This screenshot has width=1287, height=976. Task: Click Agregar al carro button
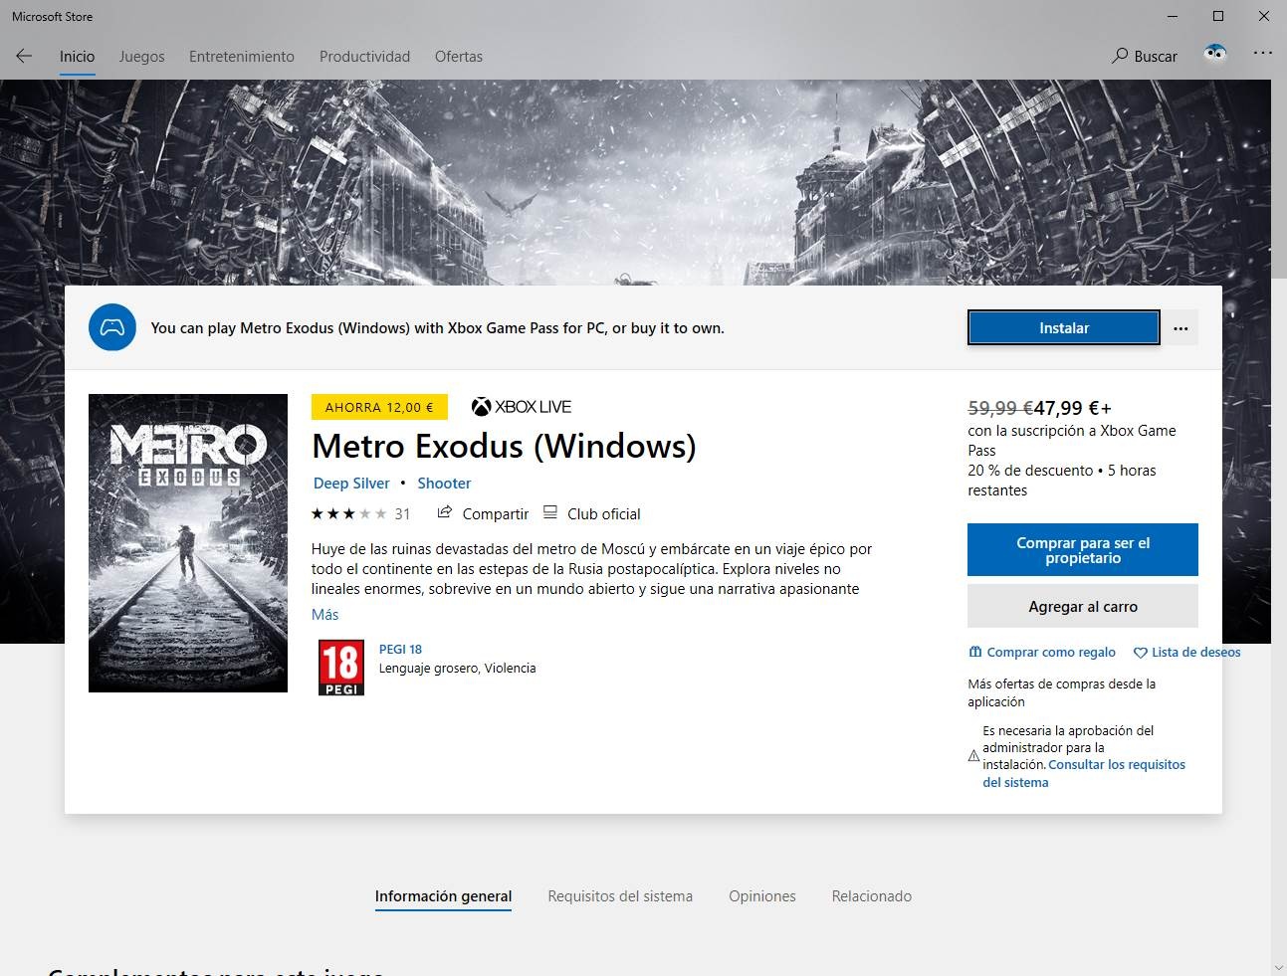pos(1083,607)
